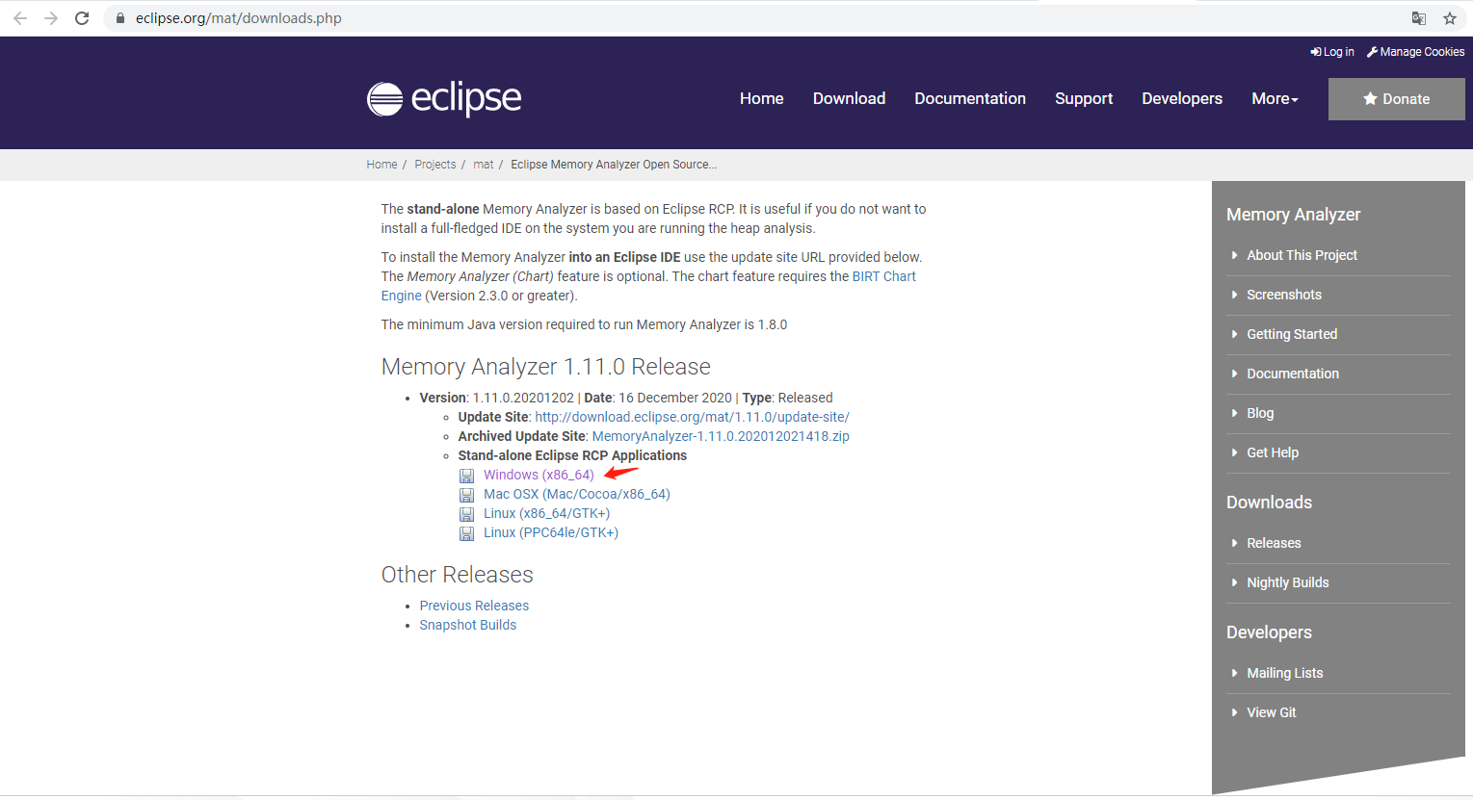Reload the page with the refresh icon
This screenshot has width=1473, height=800.
coord(82,18)
